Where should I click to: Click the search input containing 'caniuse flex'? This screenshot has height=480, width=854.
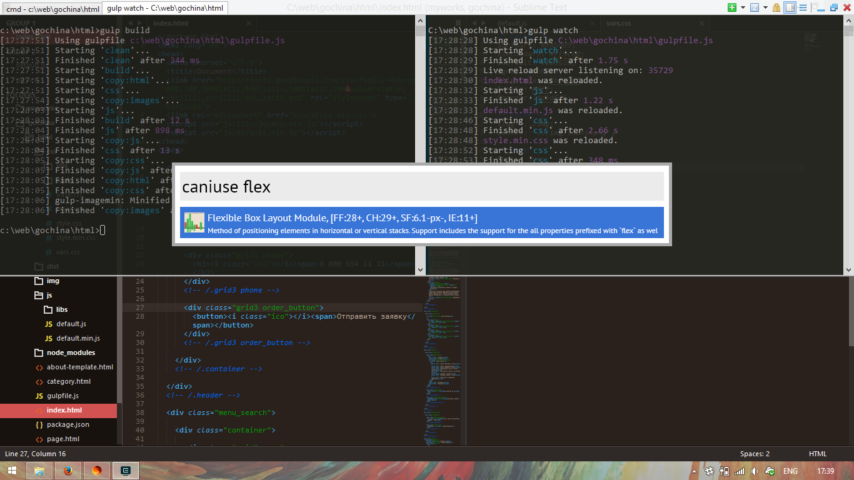[422, 186]
